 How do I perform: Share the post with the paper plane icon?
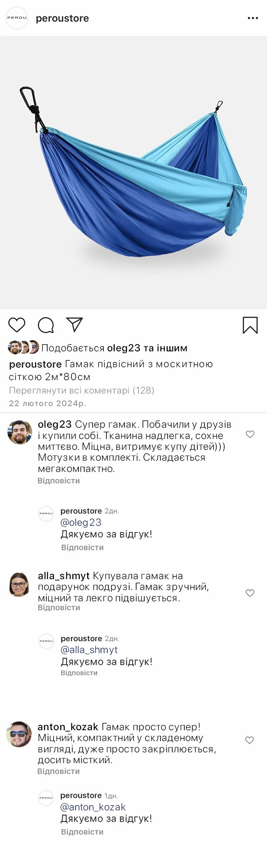click(75, 325)
